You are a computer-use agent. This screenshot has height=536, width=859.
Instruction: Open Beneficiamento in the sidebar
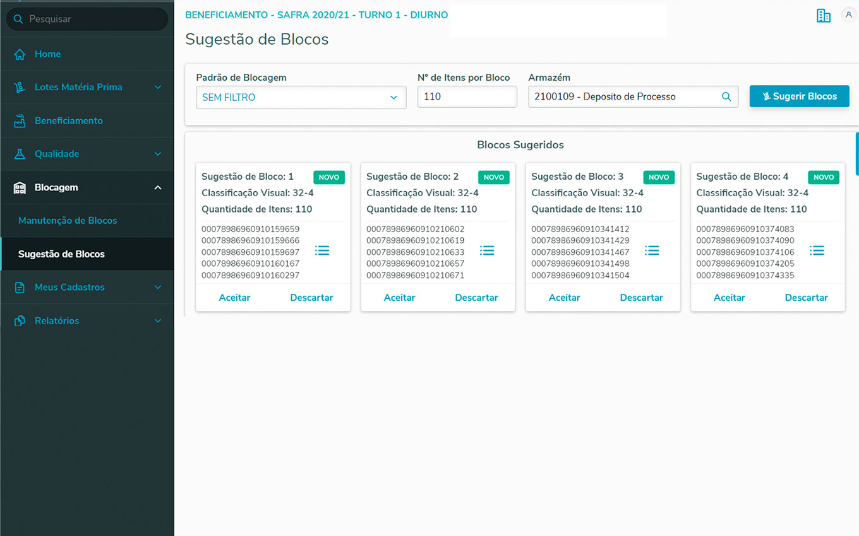68,120
